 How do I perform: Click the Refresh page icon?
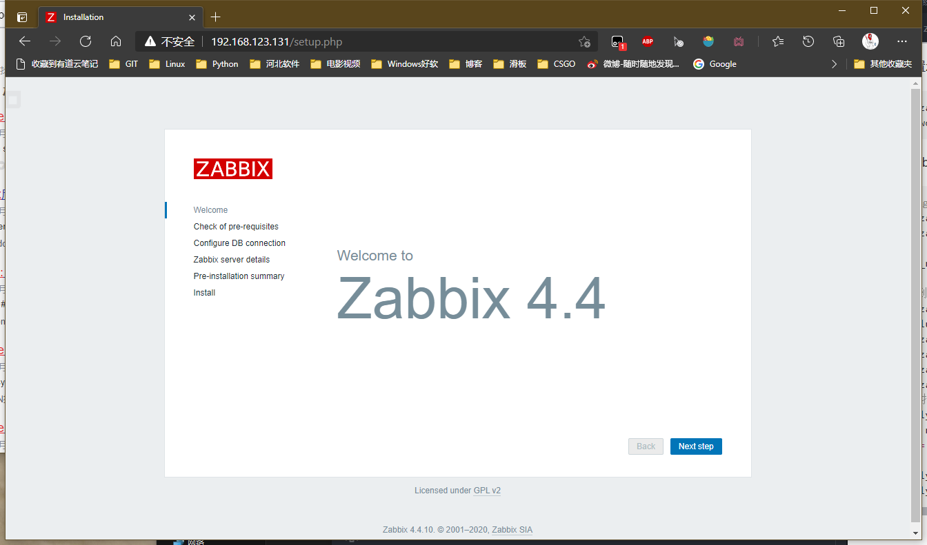86,41
